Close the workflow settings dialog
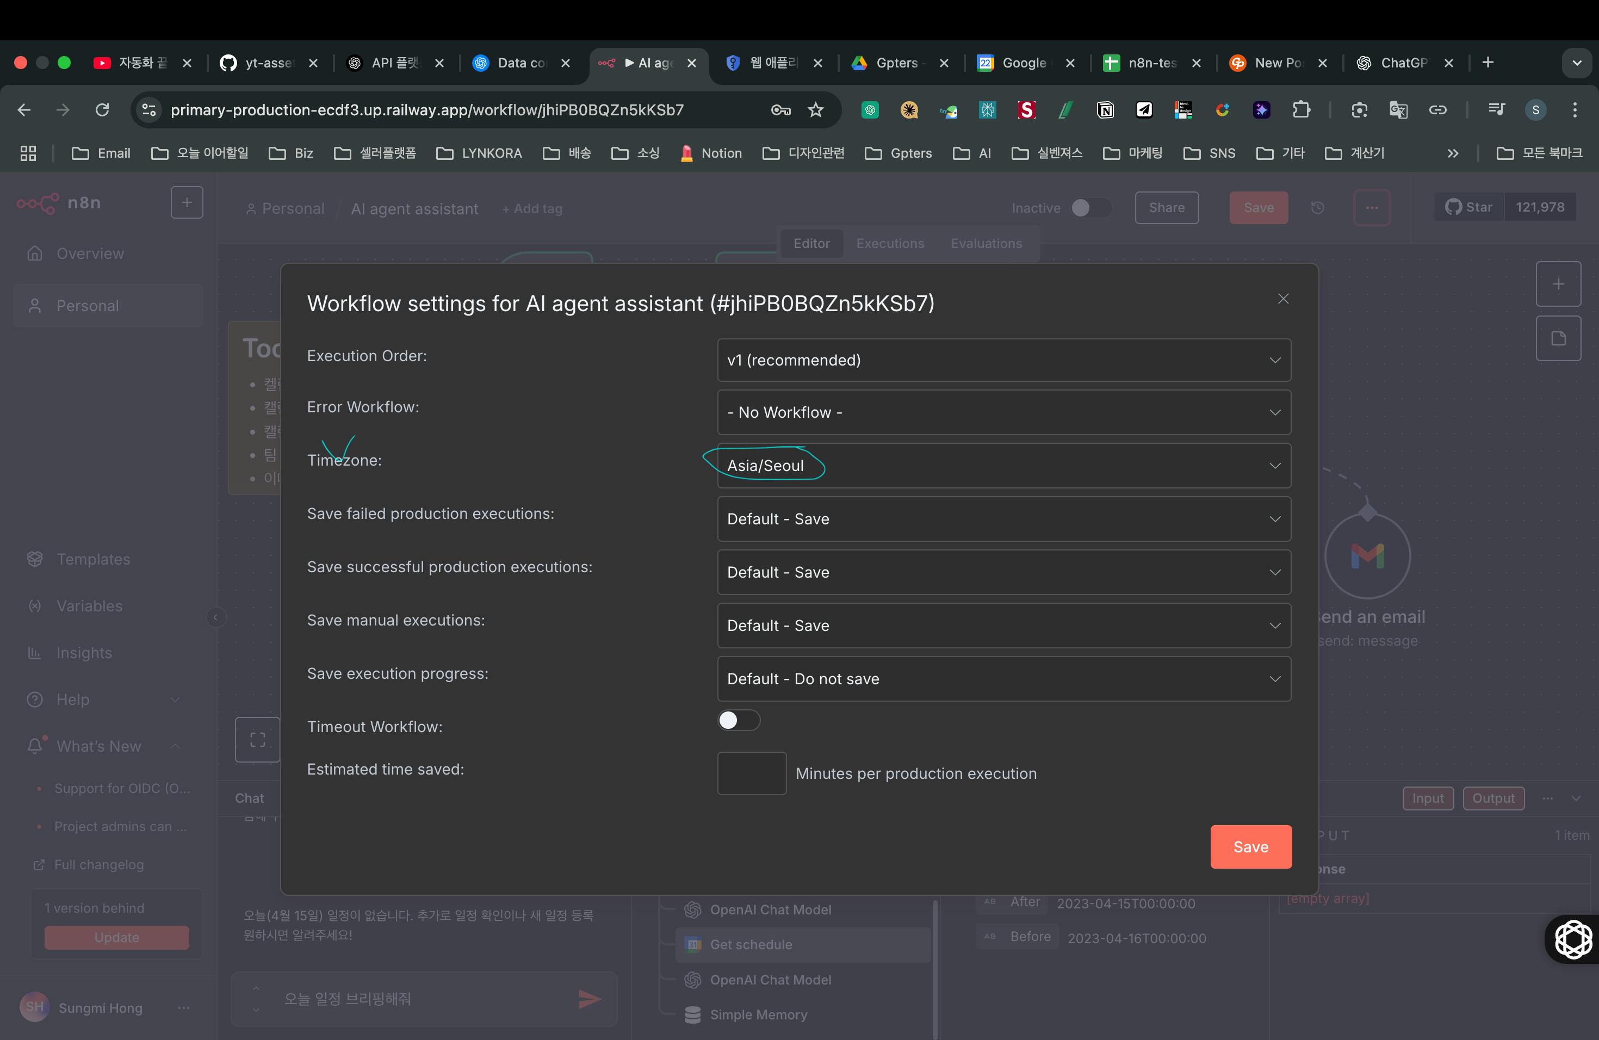The image size is (1599, 1040). pyautogui.click(x=1282, y=299)
